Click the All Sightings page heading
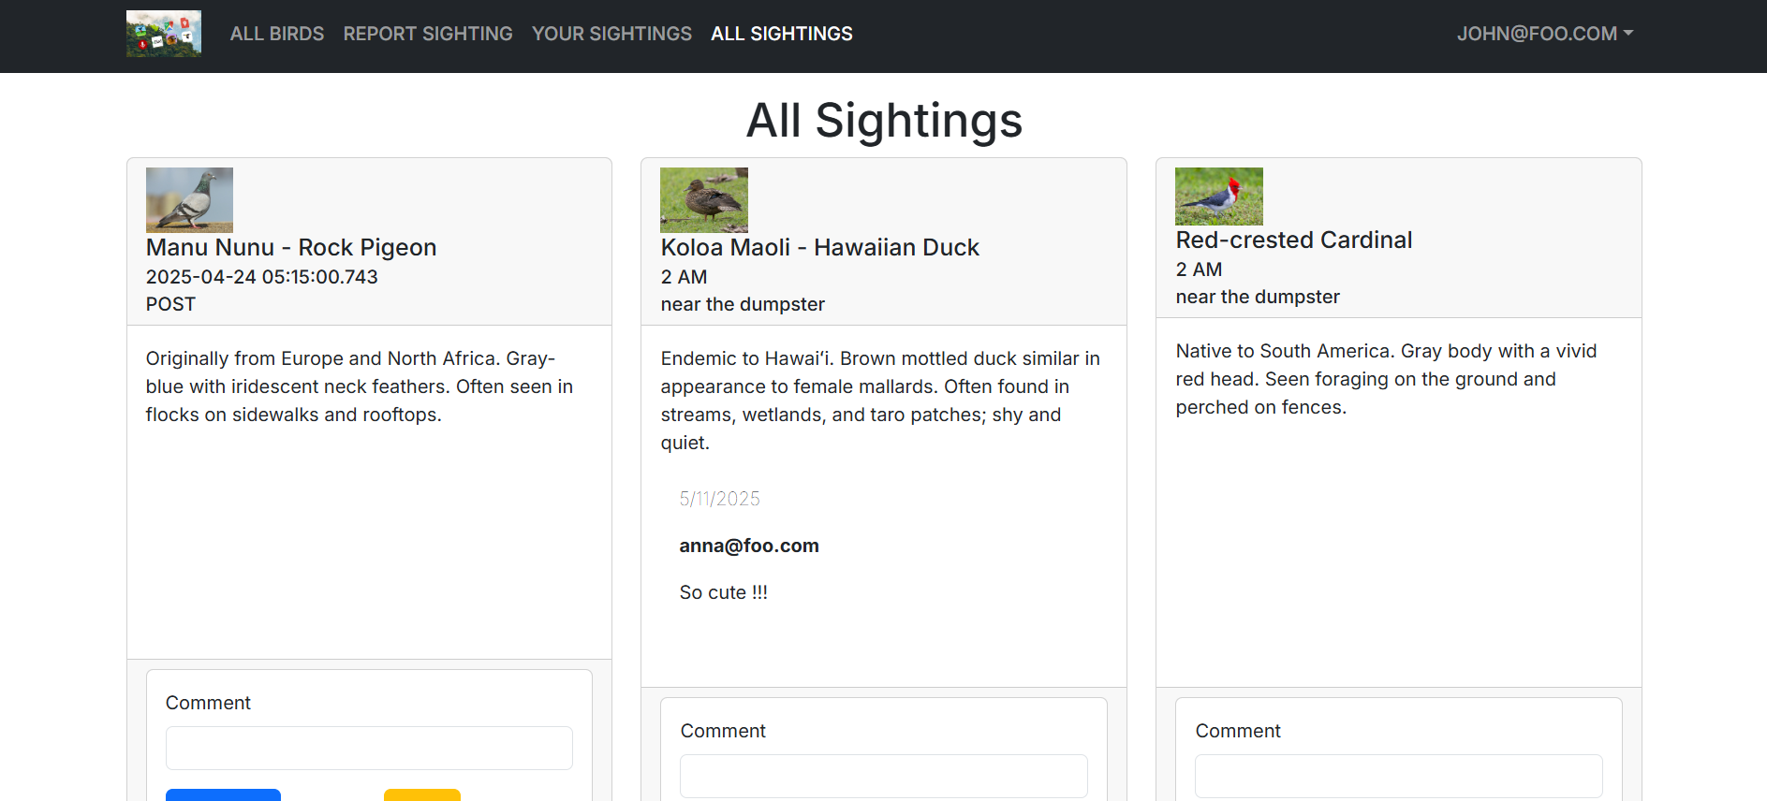The width and height of the screenshot is (1767, 801). point(884,121)
